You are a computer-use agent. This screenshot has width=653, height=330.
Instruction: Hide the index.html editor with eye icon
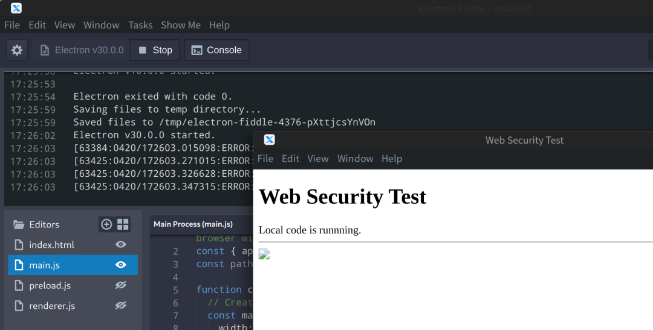[x=121, y=244]
